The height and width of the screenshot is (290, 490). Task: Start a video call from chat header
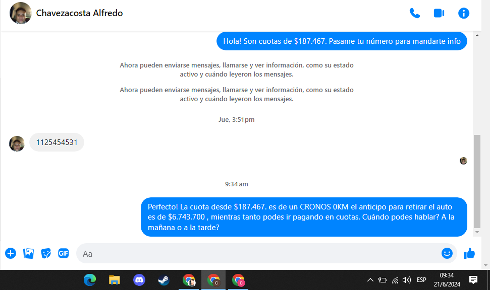(439, 13)
